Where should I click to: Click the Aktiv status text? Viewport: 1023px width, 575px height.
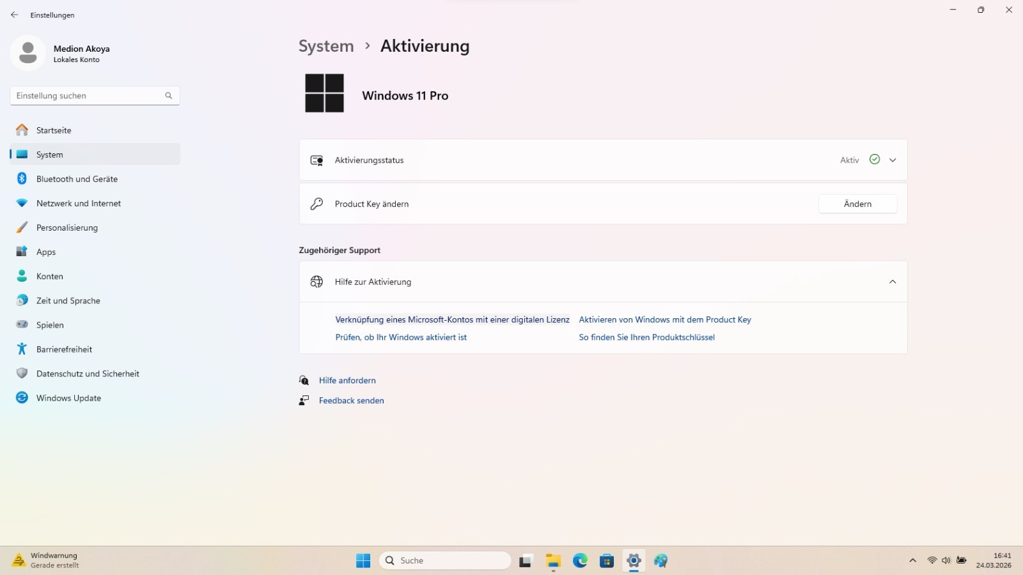point(849,160)
